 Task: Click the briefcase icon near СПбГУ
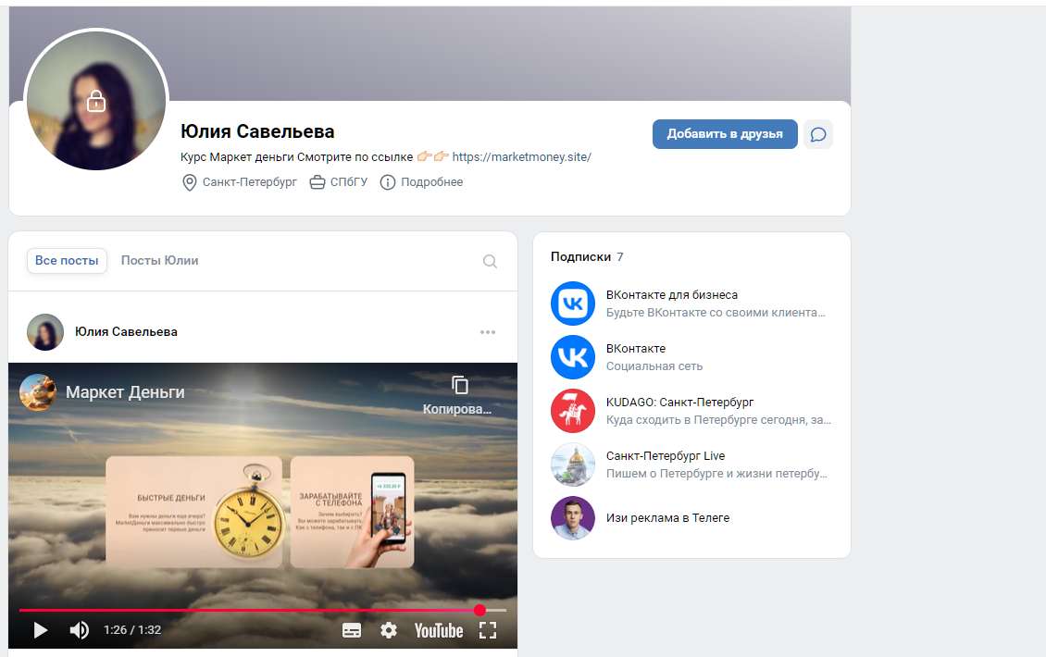[x=318, y=182]
